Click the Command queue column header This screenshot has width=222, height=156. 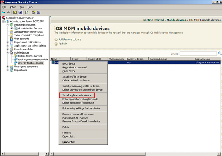[171, 59]
